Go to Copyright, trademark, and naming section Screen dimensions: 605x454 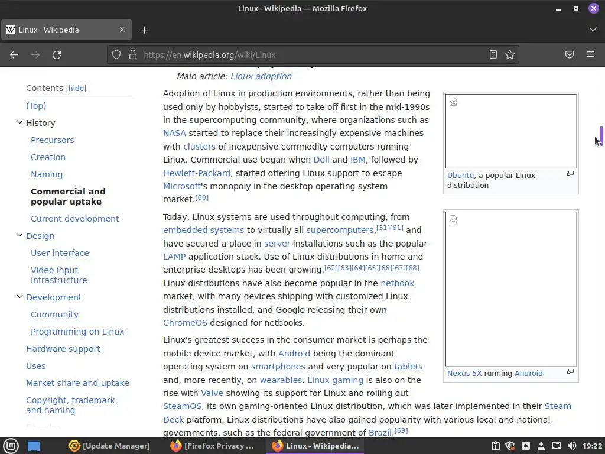[71, 406]
